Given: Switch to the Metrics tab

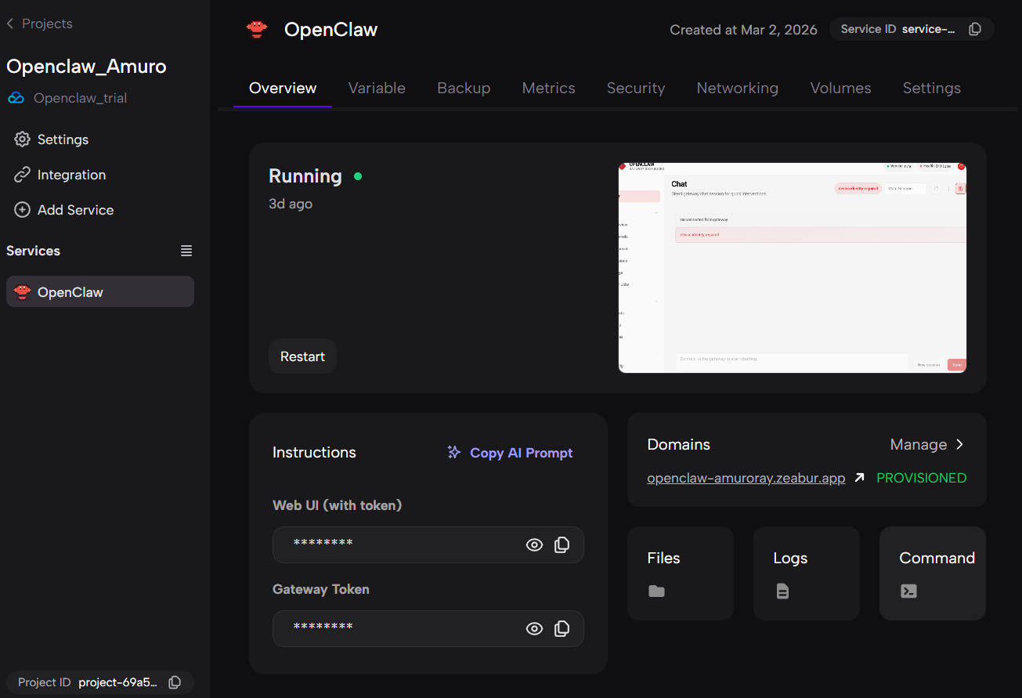Looking at the screenshot, I should (x=548, y=88).
